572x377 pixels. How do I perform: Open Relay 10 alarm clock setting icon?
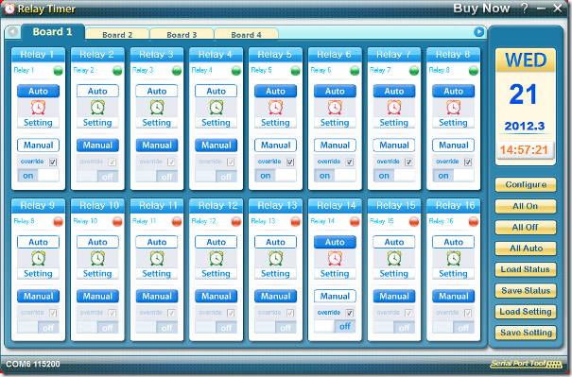pyautogui.click(x=97, y=259)
